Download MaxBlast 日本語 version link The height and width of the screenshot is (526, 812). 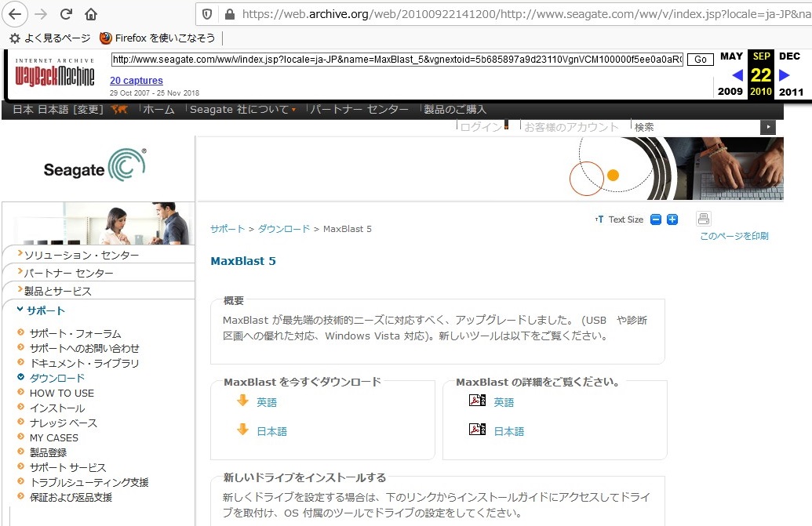272,431
